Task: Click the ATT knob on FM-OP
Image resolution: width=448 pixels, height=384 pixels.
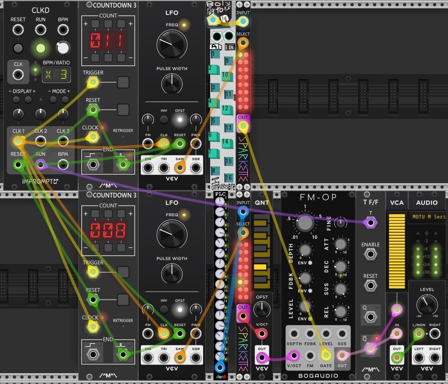Action: pyautogui.click(x=340, y=244)
